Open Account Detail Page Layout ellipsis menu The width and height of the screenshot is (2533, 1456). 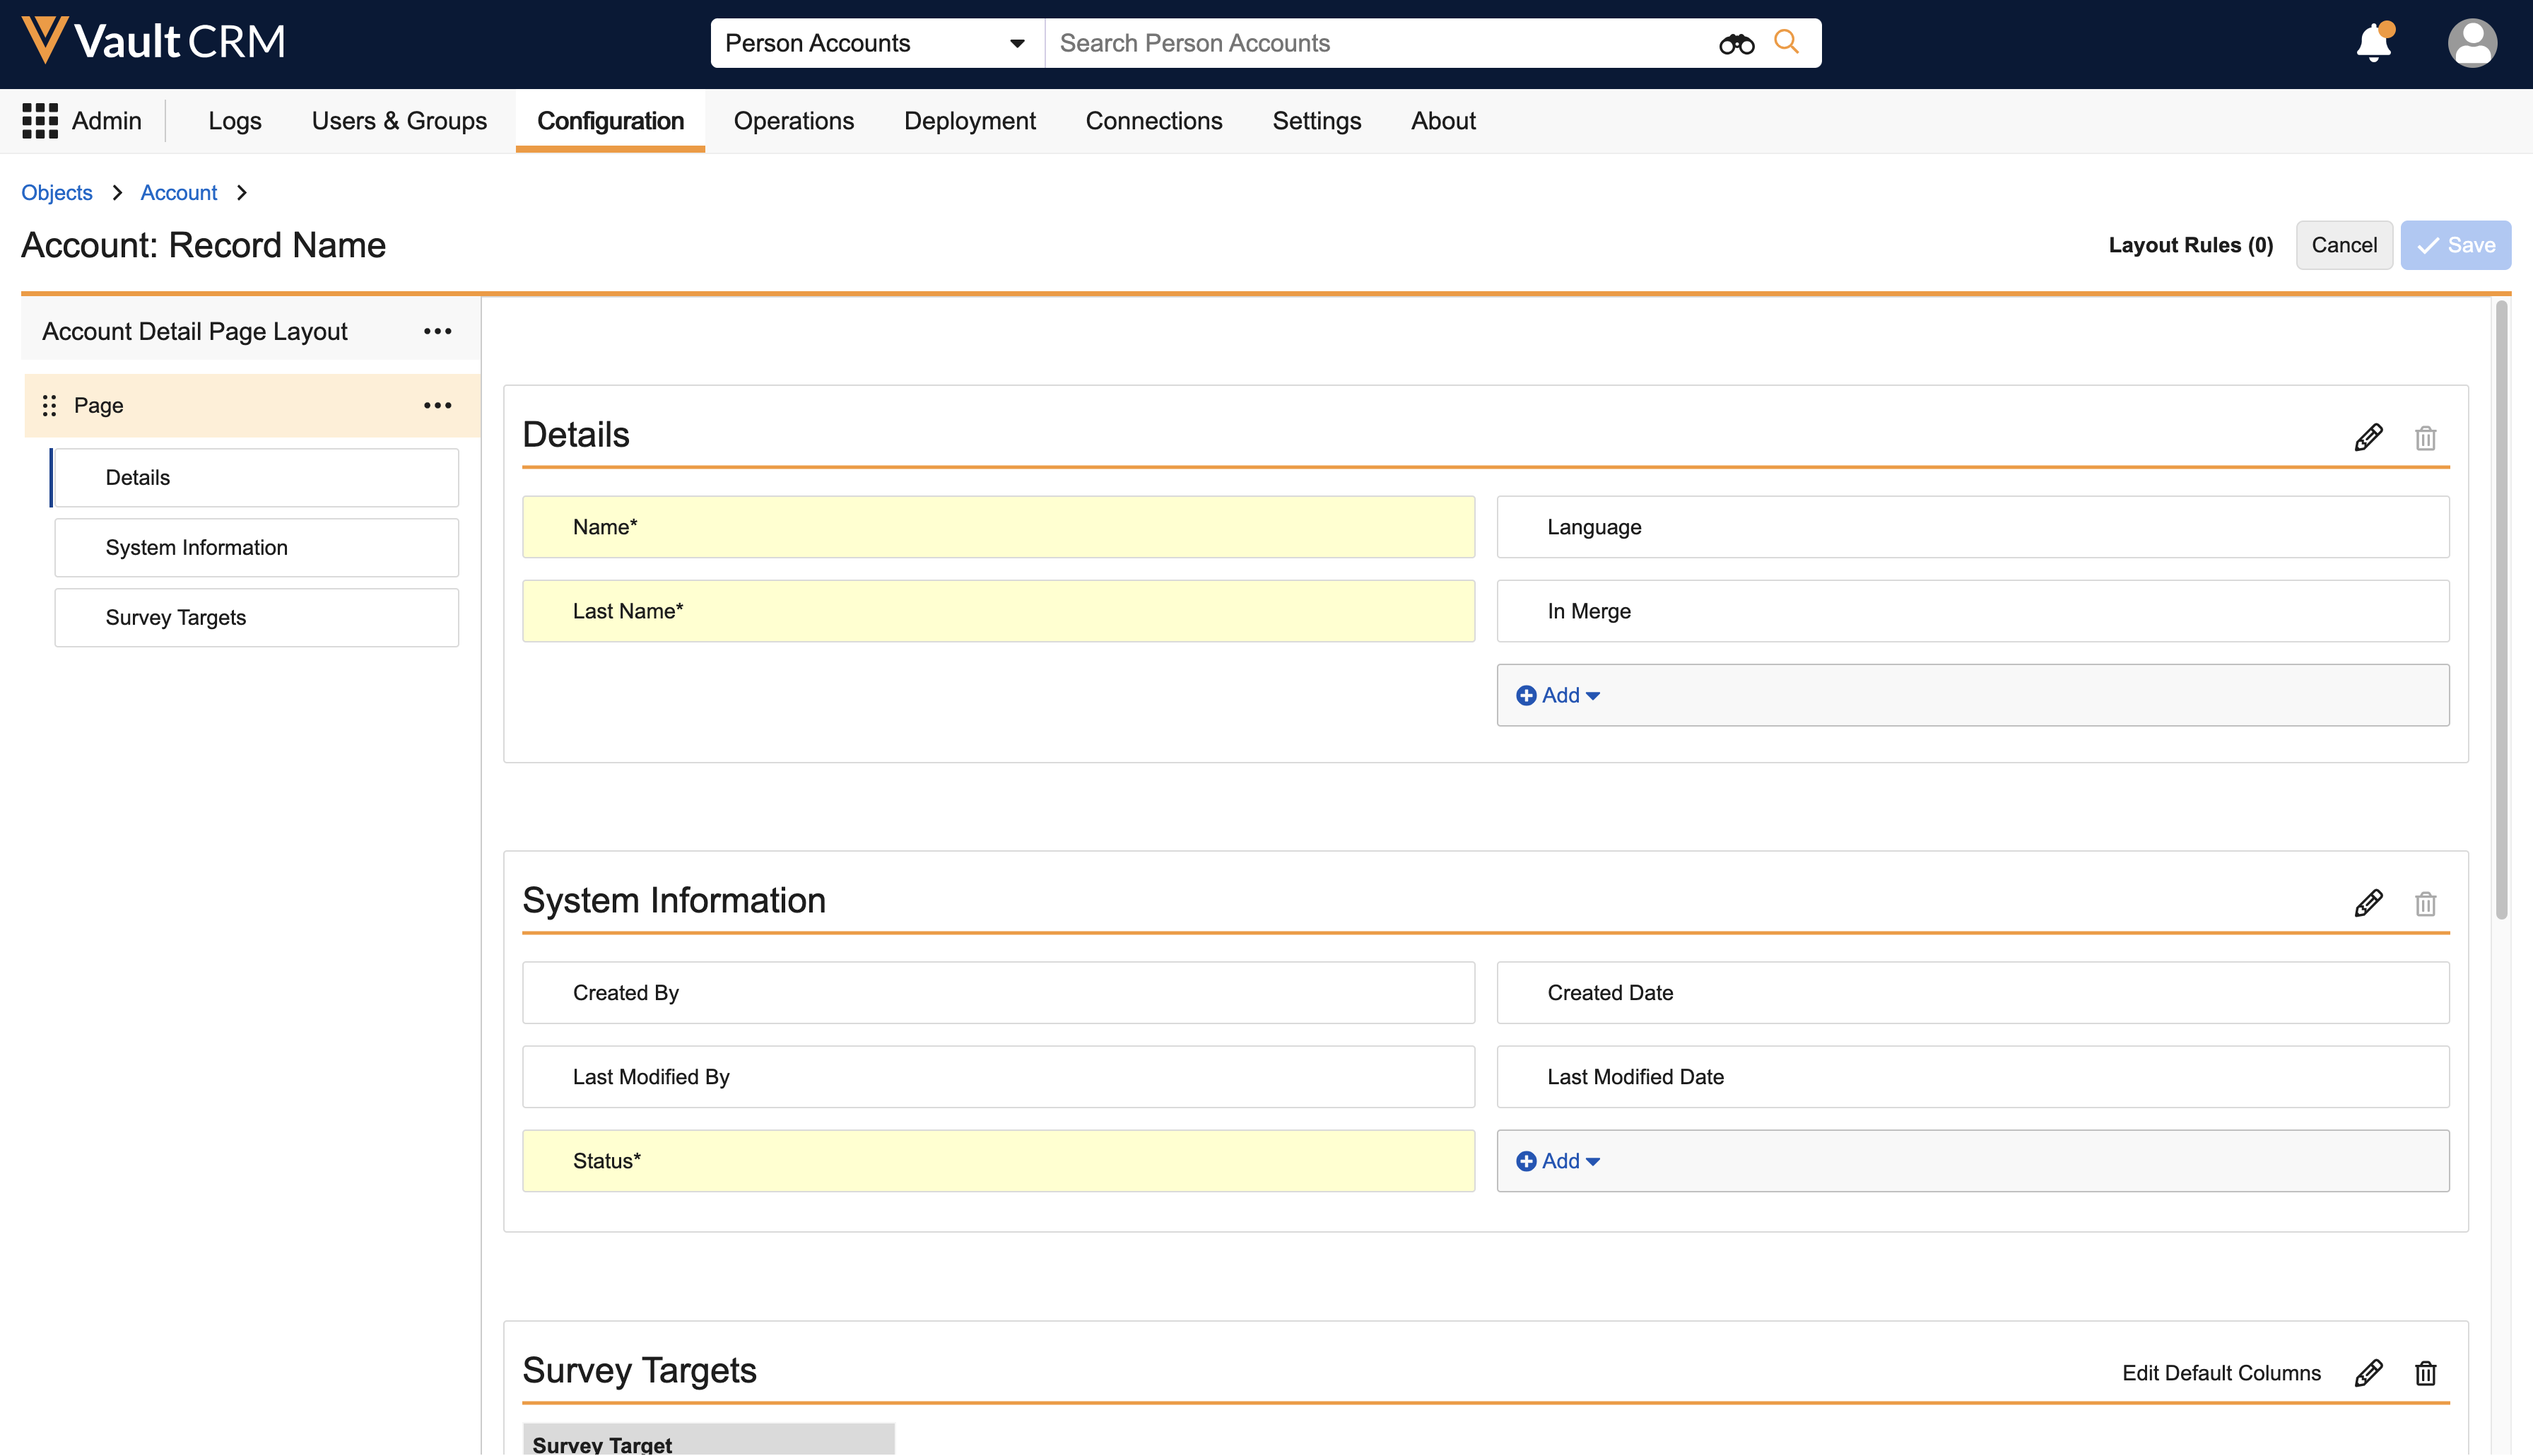[x=437, y=331]
